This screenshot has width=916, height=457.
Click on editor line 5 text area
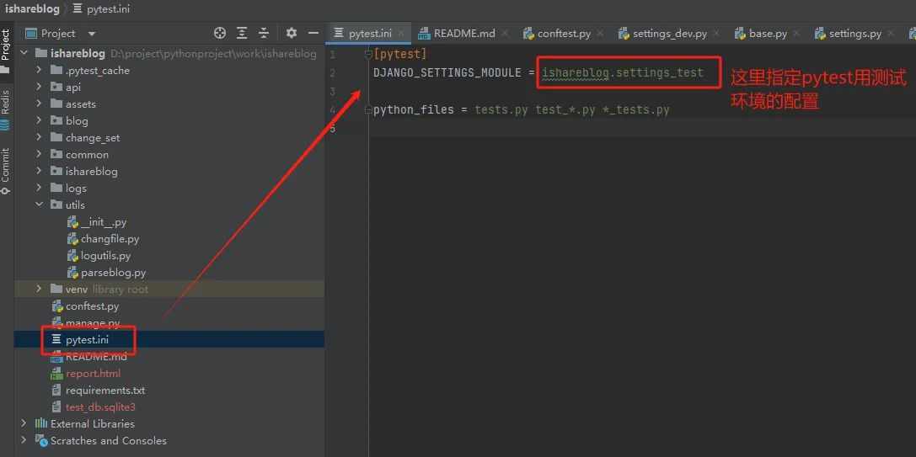click(x=590, y=128)
